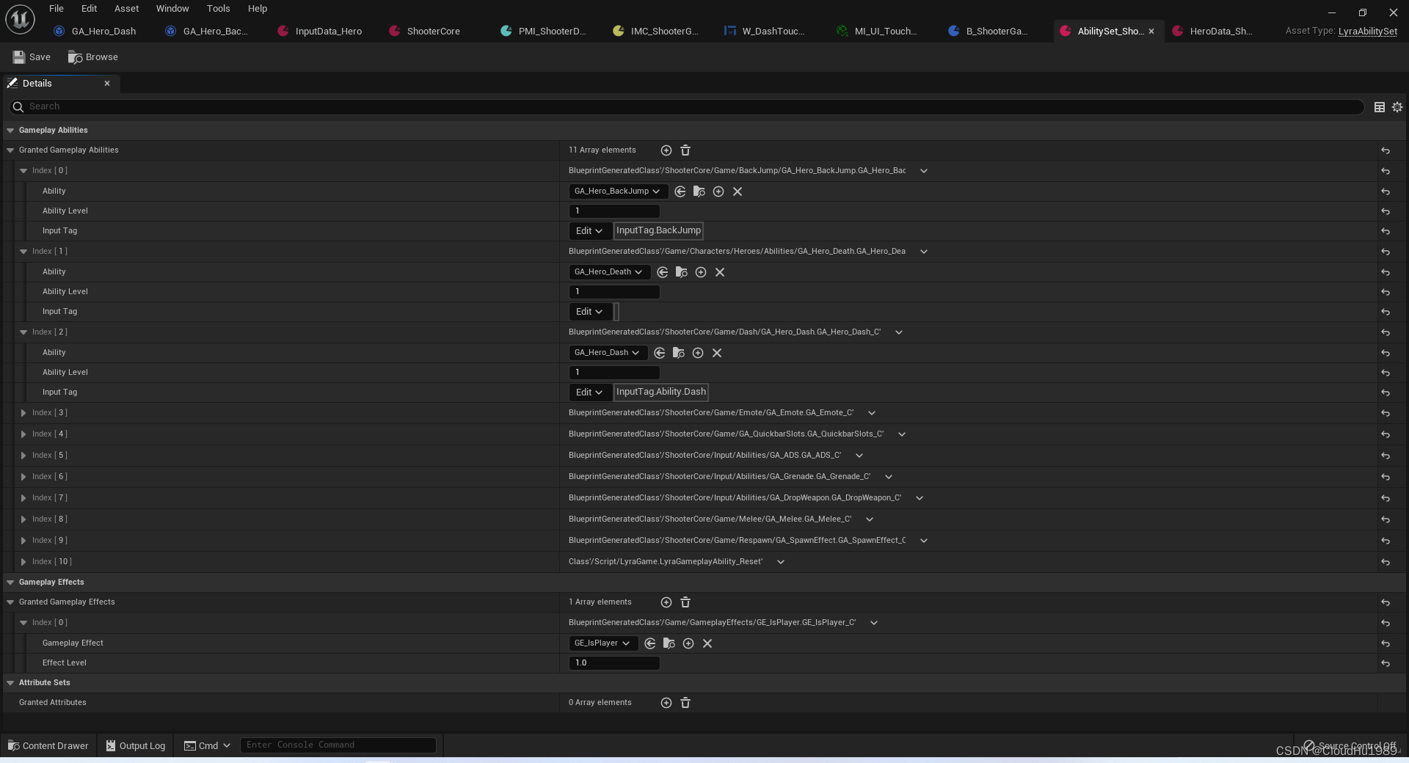The image size is (1409, 763).
Task: Collapse the Gameplay Effects category
Action: click(x=10, y=583)
